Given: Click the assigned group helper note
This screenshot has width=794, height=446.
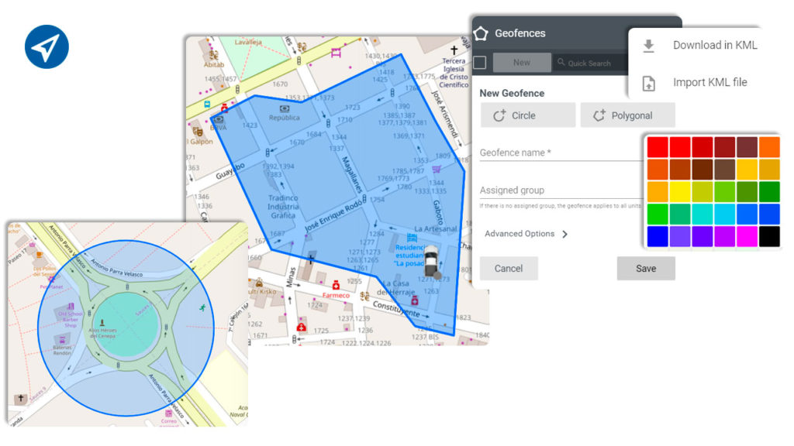Looking at the screenshot, I should [x=561, y=206].
